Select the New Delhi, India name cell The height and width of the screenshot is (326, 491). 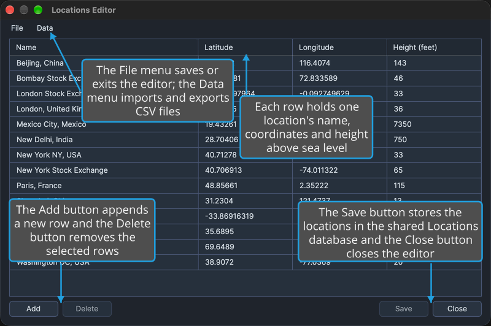(104, 140)
